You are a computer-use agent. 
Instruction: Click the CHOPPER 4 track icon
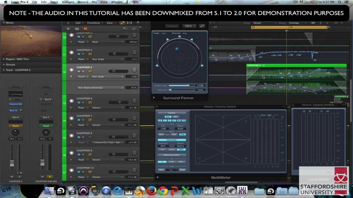[x=72, y=52]
